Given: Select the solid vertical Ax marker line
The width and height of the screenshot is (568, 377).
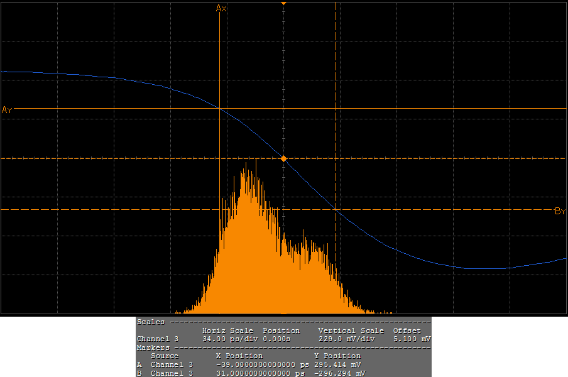Looking at the screenshot, I should [219, 63].
